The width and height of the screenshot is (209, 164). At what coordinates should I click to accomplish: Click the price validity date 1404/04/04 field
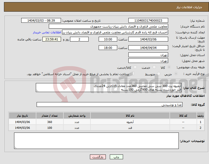pyautogui.click(x=148, y=48)
